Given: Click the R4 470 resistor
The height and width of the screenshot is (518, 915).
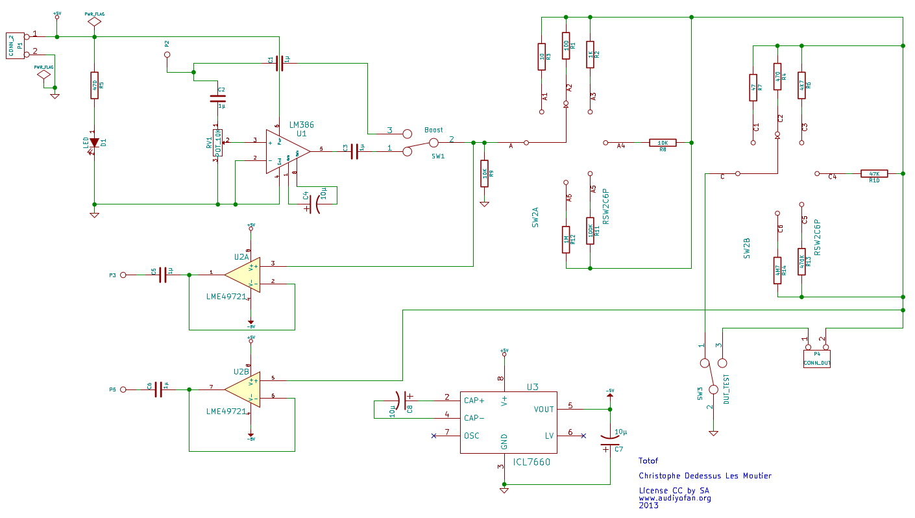Looking at the screenshot, I should [777, 76].
